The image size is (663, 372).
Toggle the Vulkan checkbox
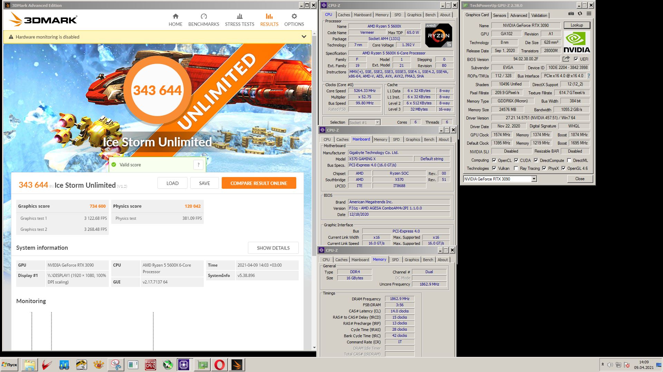(494, 168)
